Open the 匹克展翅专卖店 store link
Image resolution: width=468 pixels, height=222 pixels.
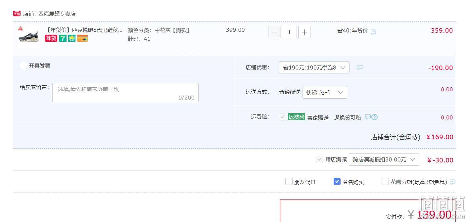click(57, 14)
